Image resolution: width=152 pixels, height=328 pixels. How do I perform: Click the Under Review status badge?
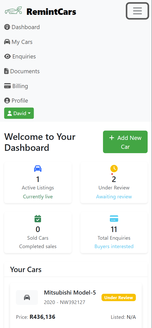[119, 298]
